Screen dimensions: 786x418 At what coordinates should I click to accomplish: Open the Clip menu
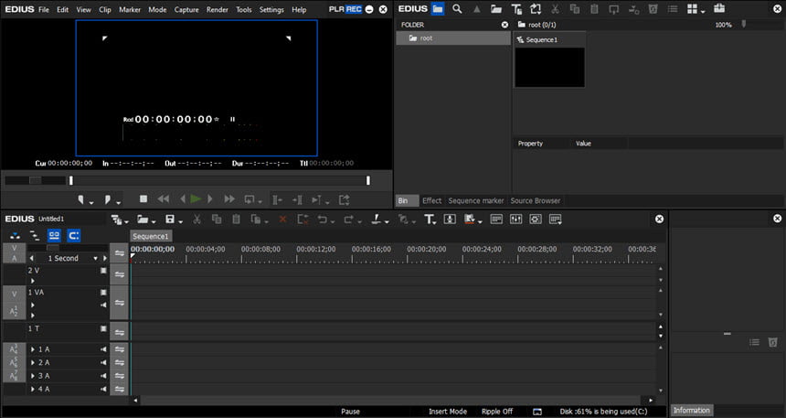click(105, 9)
